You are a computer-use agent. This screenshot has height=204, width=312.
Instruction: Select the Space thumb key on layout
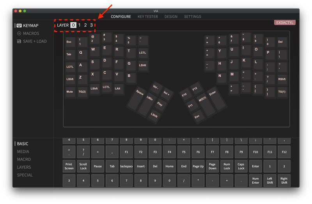point(136,100)
